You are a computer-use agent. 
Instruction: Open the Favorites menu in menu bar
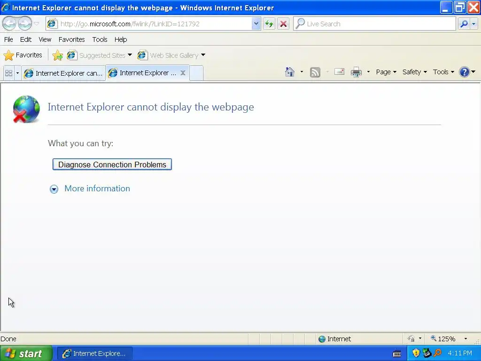[x=71, y=39]
